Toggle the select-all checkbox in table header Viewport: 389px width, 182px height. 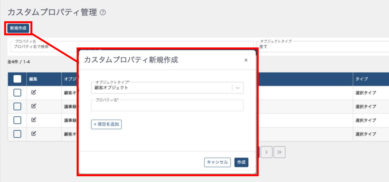click(17, 79)
